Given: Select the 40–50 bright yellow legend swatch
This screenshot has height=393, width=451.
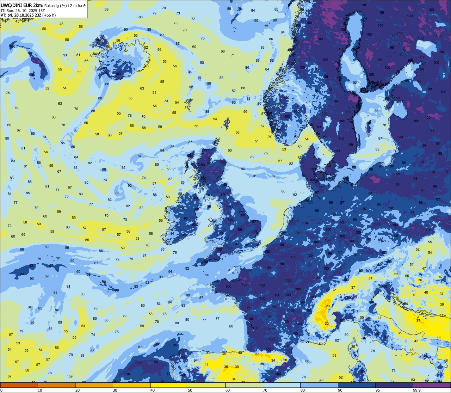Looking at the screenshot, I should pyautogui.click(x=169, y=385).
